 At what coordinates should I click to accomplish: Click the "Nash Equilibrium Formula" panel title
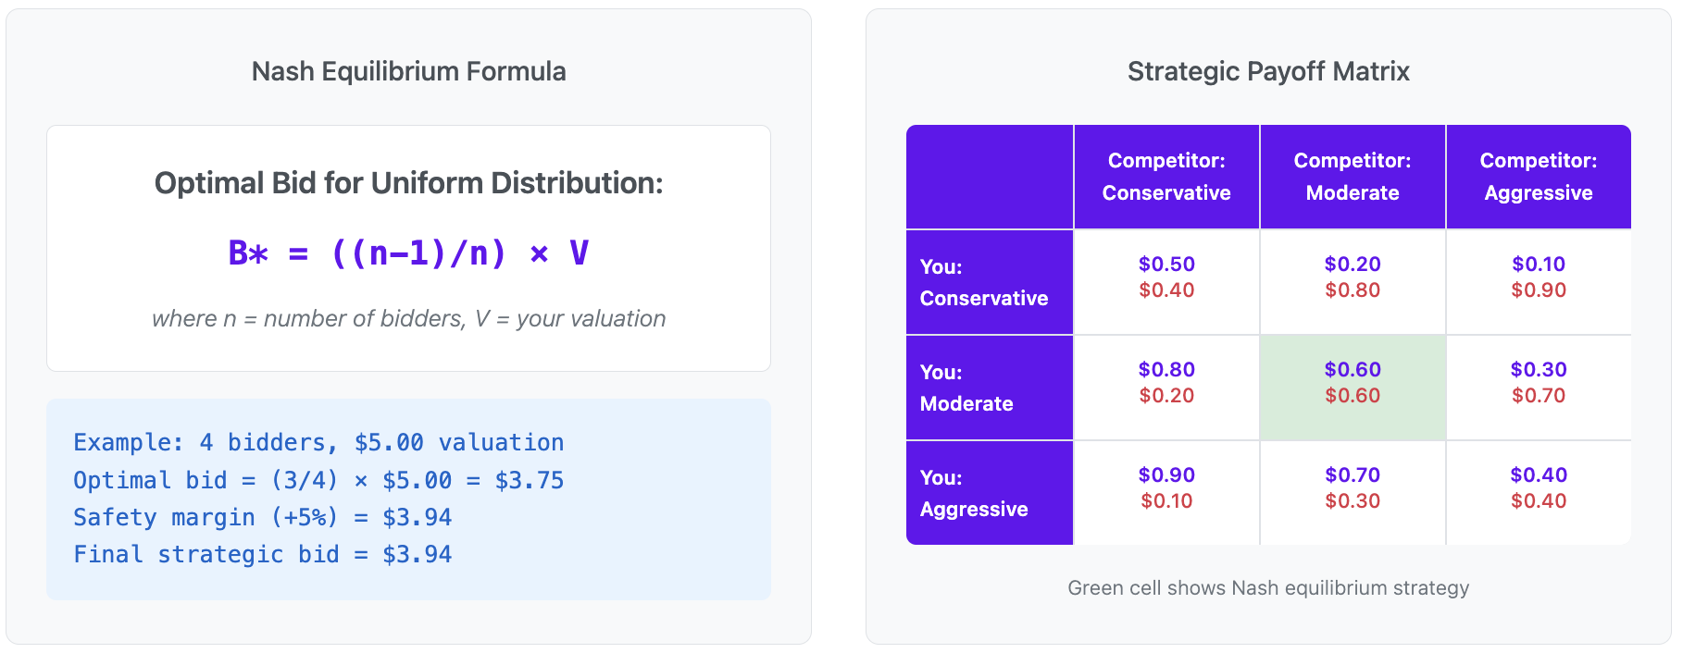coord(408,71)
